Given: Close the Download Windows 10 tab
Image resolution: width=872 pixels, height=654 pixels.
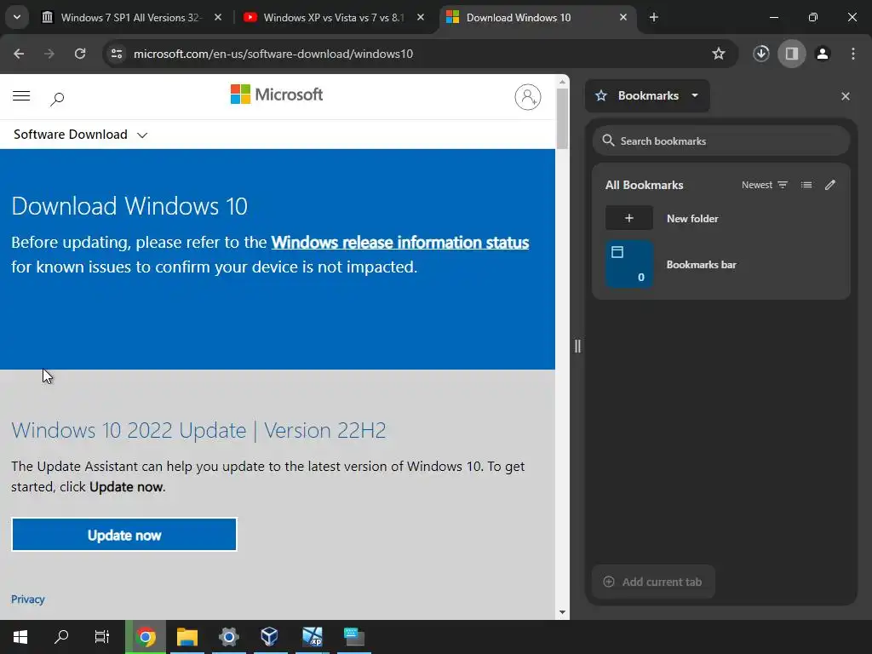Looking at the screenshot, I should click(x=623, y=17).
